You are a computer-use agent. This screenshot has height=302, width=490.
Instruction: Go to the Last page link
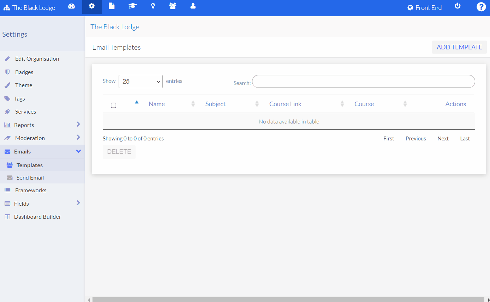click(465, 138)
